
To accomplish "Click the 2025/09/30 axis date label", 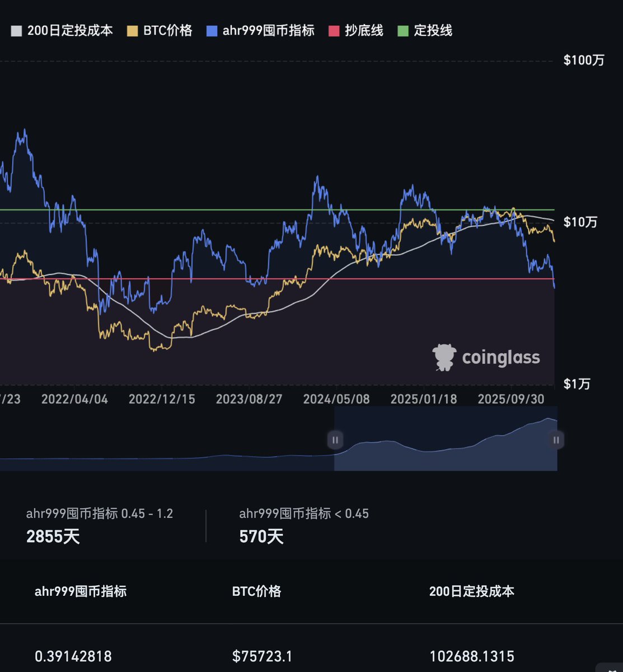I will point(511,399).
